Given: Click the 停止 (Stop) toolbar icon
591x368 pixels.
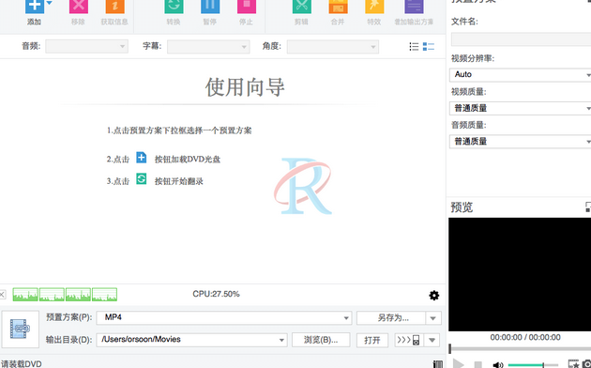Looking at the screenshot, I should click(247, 7).
